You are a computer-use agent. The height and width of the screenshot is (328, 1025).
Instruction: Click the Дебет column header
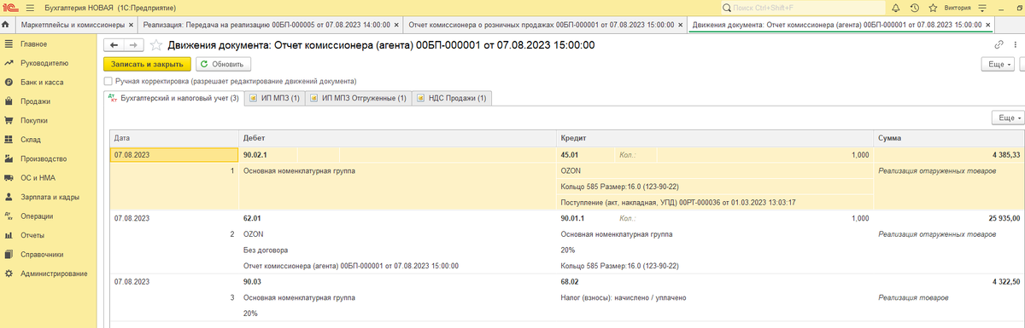click(397, 137)
